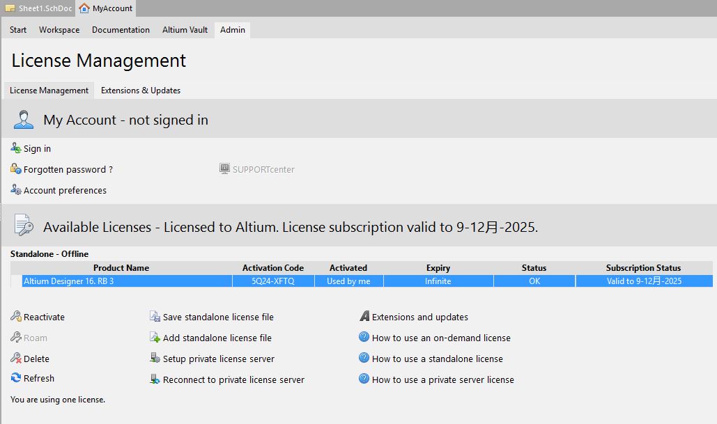Click the Add standalone license file icon
Viewport: 717px width, 424px height.
[x=155, y=337]
